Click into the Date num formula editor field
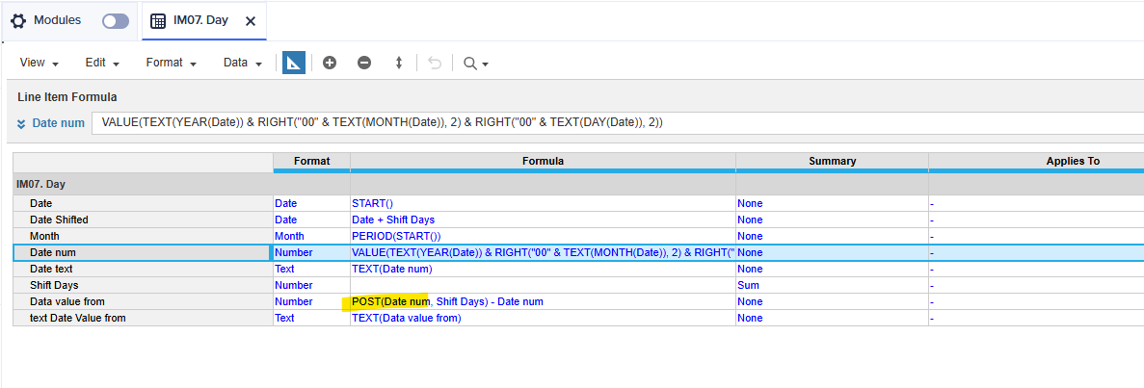Viewport: 1144px width, 388px height. tap(617, 122)
